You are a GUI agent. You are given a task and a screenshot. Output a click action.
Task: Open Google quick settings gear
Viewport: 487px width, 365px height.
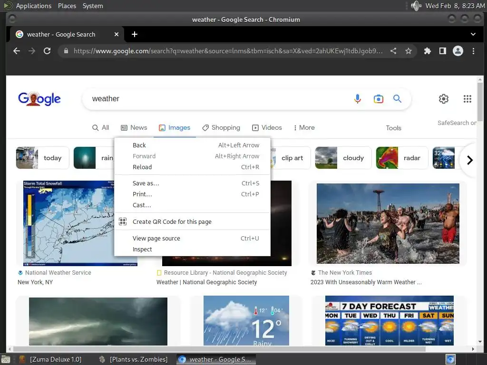point(444,99)
